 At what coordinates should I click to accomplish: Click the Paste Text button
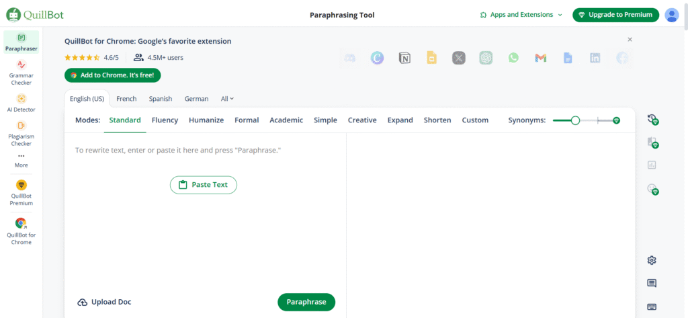coord(204,185)
